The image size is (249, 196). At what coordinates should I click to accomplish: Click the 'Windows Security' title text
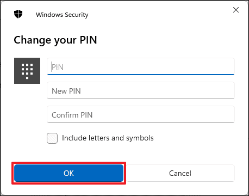click(62, 15)
